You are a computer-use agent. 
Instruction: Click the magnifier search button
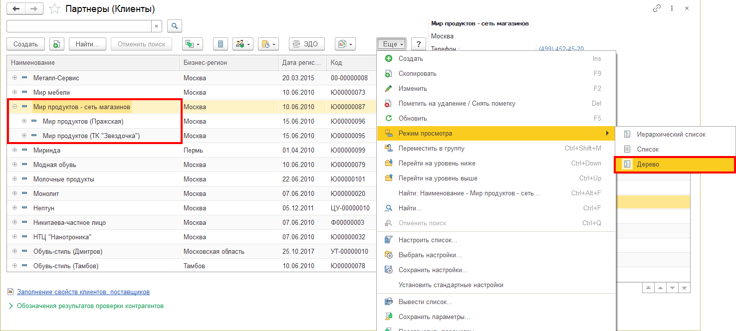pyautogui.click(x=175, y=26)
